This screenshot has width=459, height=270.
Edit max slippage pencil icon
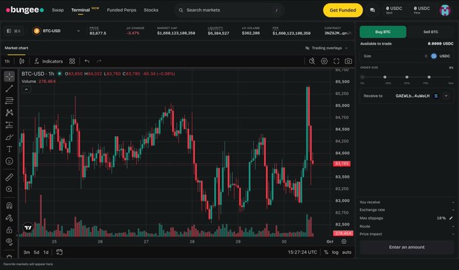451,218
